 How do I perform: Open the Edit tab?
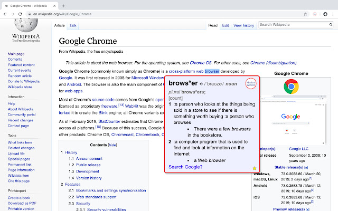226,25
